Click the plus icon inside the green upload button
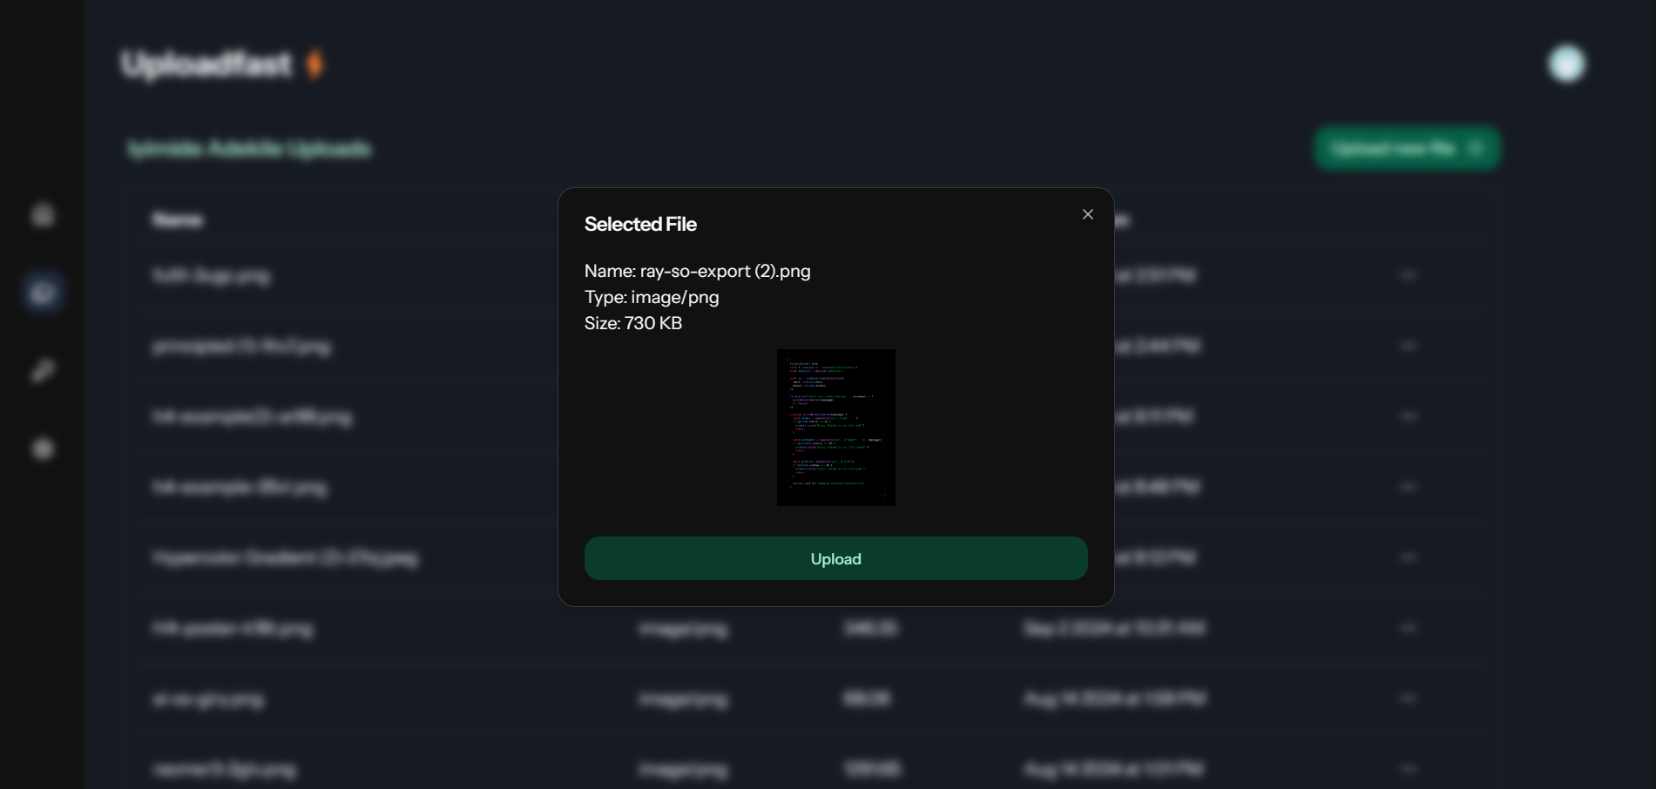Image resolution: width=1656 pixels, height=789 pixels. tap(1477, 149)
